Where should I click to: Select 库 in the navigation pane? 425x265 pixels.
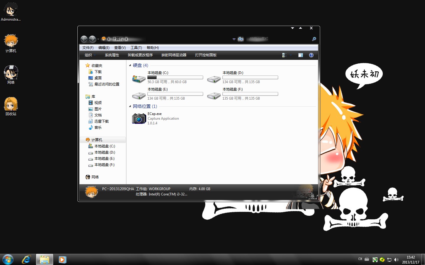93,97
